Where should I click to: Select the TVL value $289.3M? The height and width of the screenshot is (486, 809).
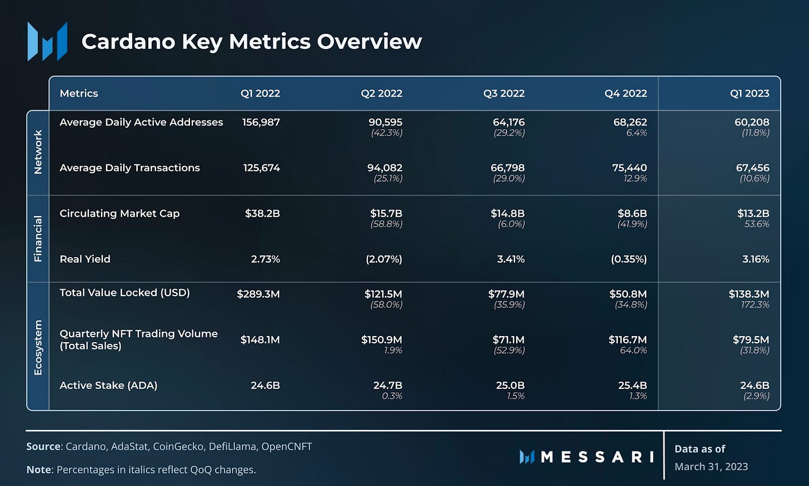coord(258,294)
